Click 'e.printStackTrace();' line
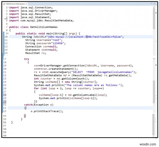 [47, 111]
